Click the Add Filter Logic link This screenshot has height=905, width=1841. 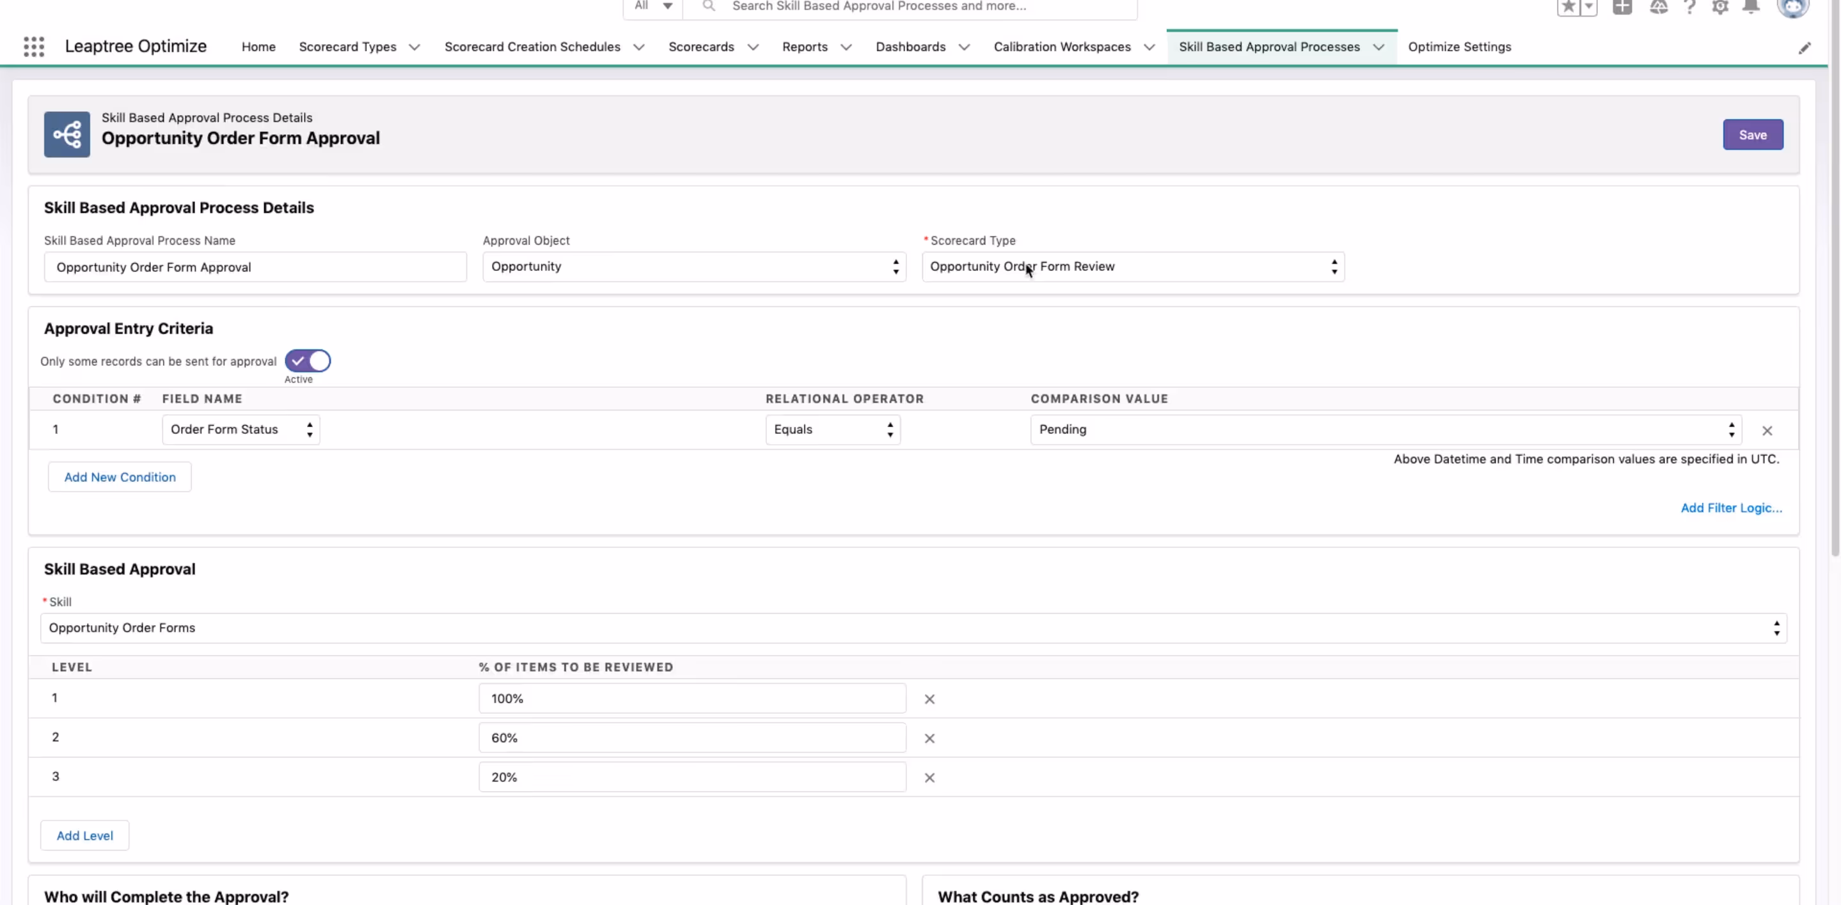[1730, 508]
